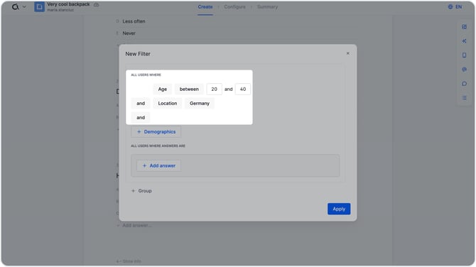Click the blue survey project icon
Viewport: 476px width, 267px height.
tap(39, 6)
